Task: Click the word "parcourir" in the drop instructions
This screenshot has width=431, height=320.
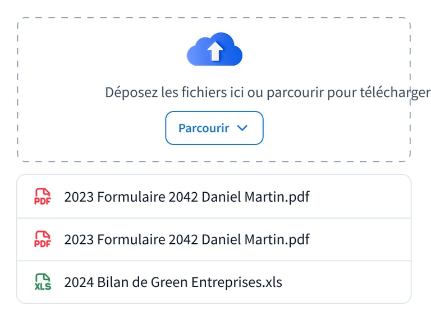Action: tap(294, 92)
